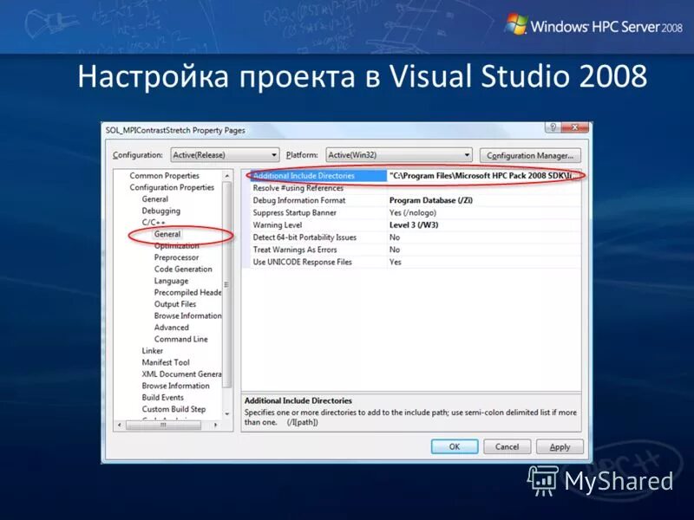Click the HPC Pack 2008 SDK include path value
The height and width of the screenshot is (520, 694).
tap(484, 176)
